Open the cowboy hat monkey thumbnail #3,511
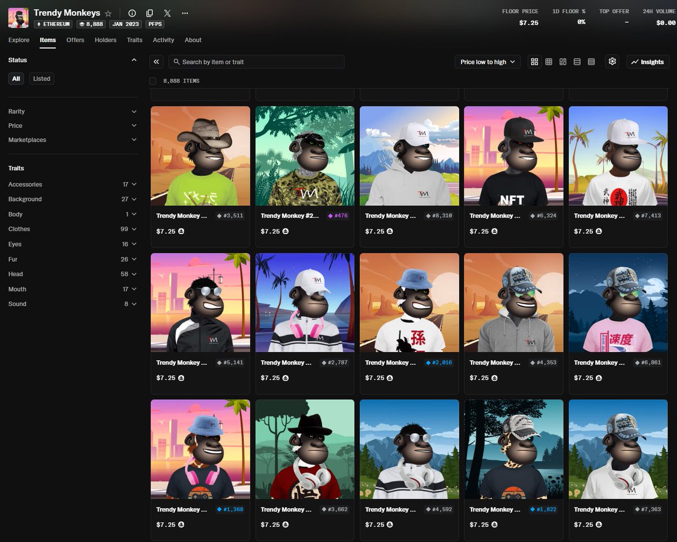This screenshot has width=677, height=542. pyautogui.click(x=200, y=156)
